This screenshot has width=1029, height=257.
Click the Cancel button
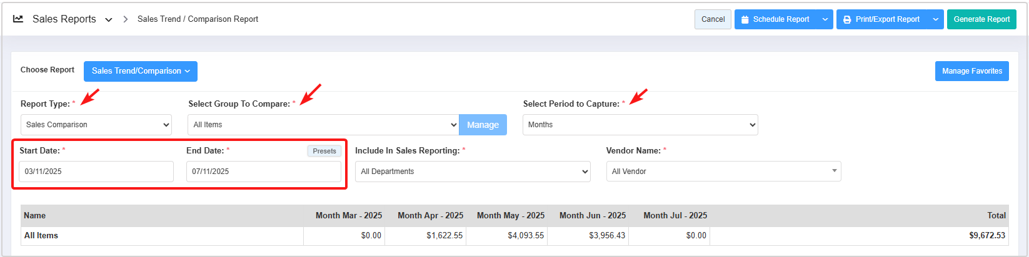tap(713, 19)
